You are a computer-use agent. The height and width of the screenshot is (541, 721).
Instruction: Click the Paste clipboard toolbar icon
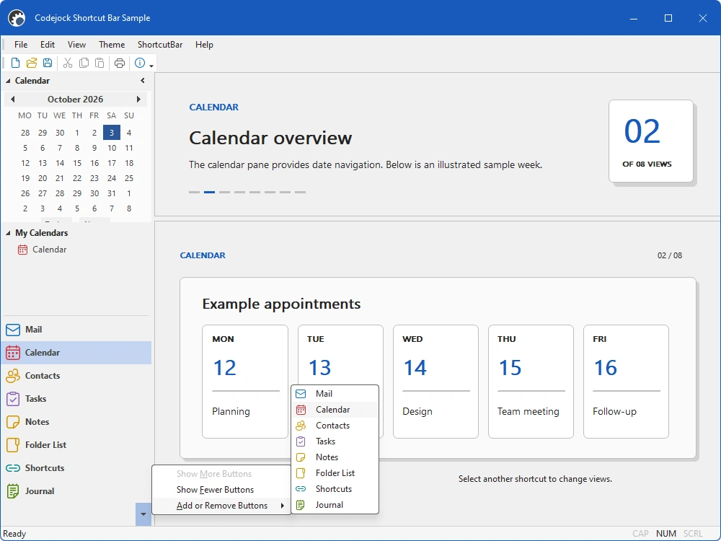[99, 63]
